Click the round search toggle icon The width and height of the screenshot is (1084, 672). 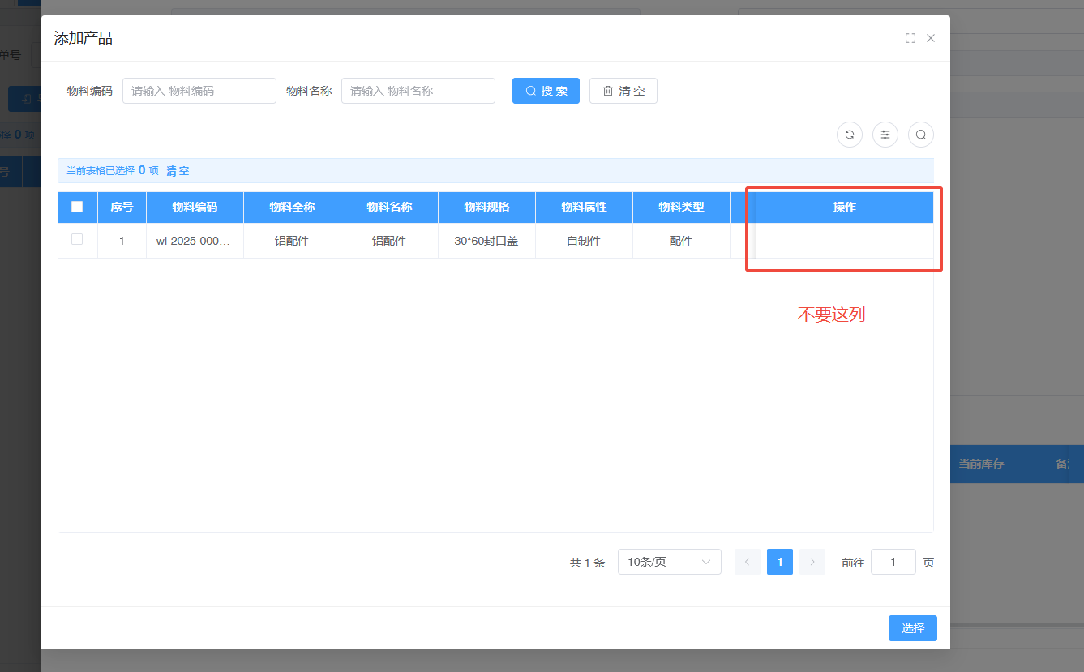tap(920, 135)
